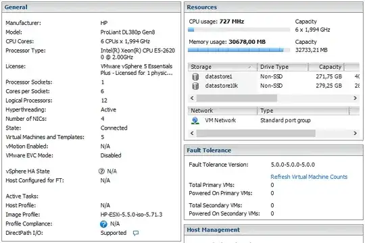365x243 pixels.
Task: Sort by the storage Capacity column header
Action: click(x=326, y=67)
